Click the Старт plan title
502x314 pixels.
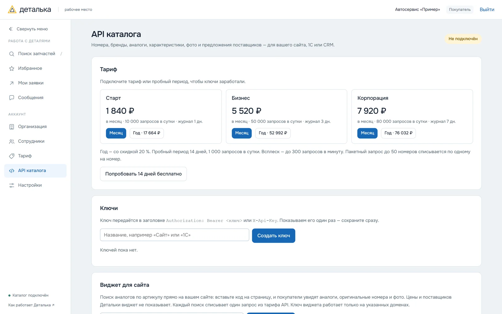tap(113, 98)
